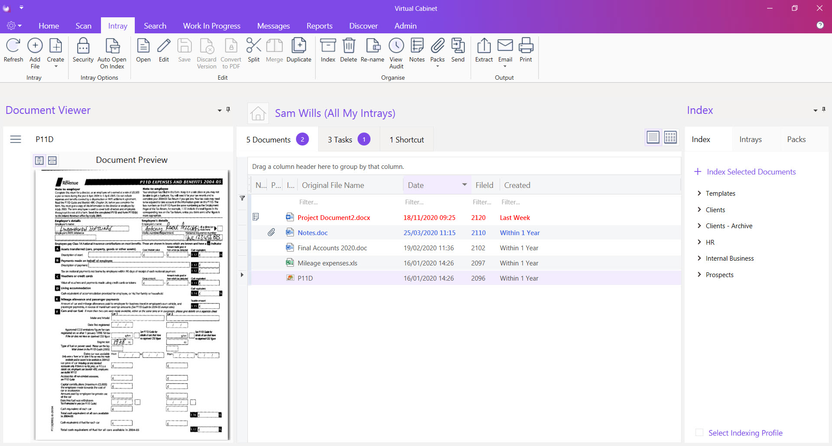Switch to grid thumbnail view
Screen dimensions: 832x446
[x=670, y=137]
